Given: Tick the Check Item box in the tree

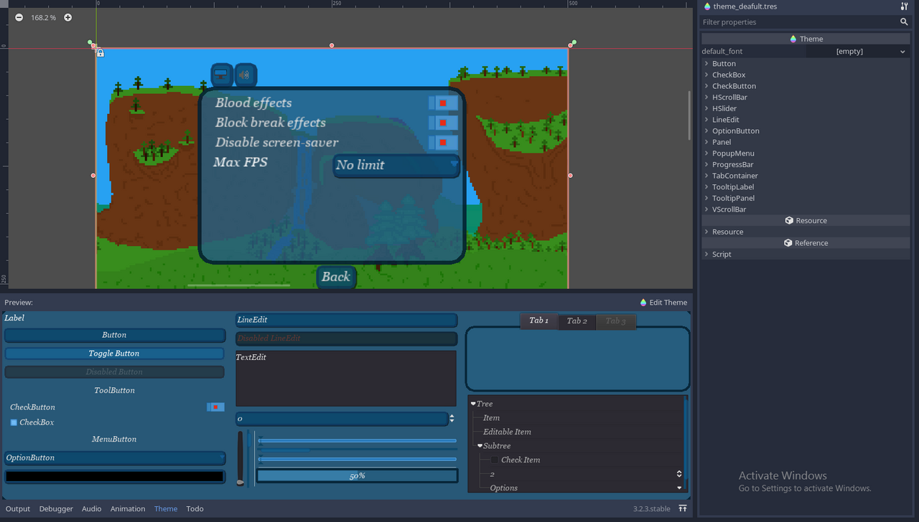Looking at the screenshot, I should point(495,460).
